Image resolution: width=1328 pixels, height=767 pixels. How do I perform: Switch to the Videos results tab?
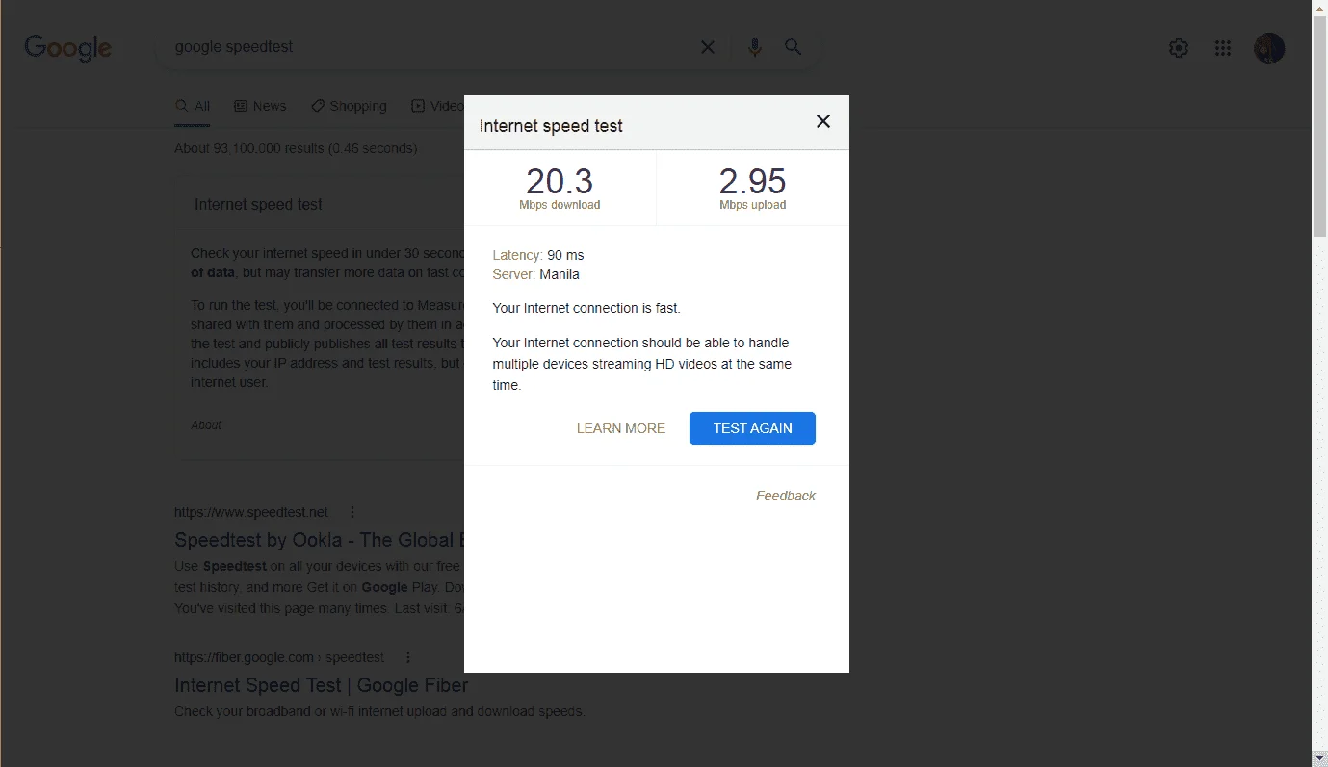(437, 107)
